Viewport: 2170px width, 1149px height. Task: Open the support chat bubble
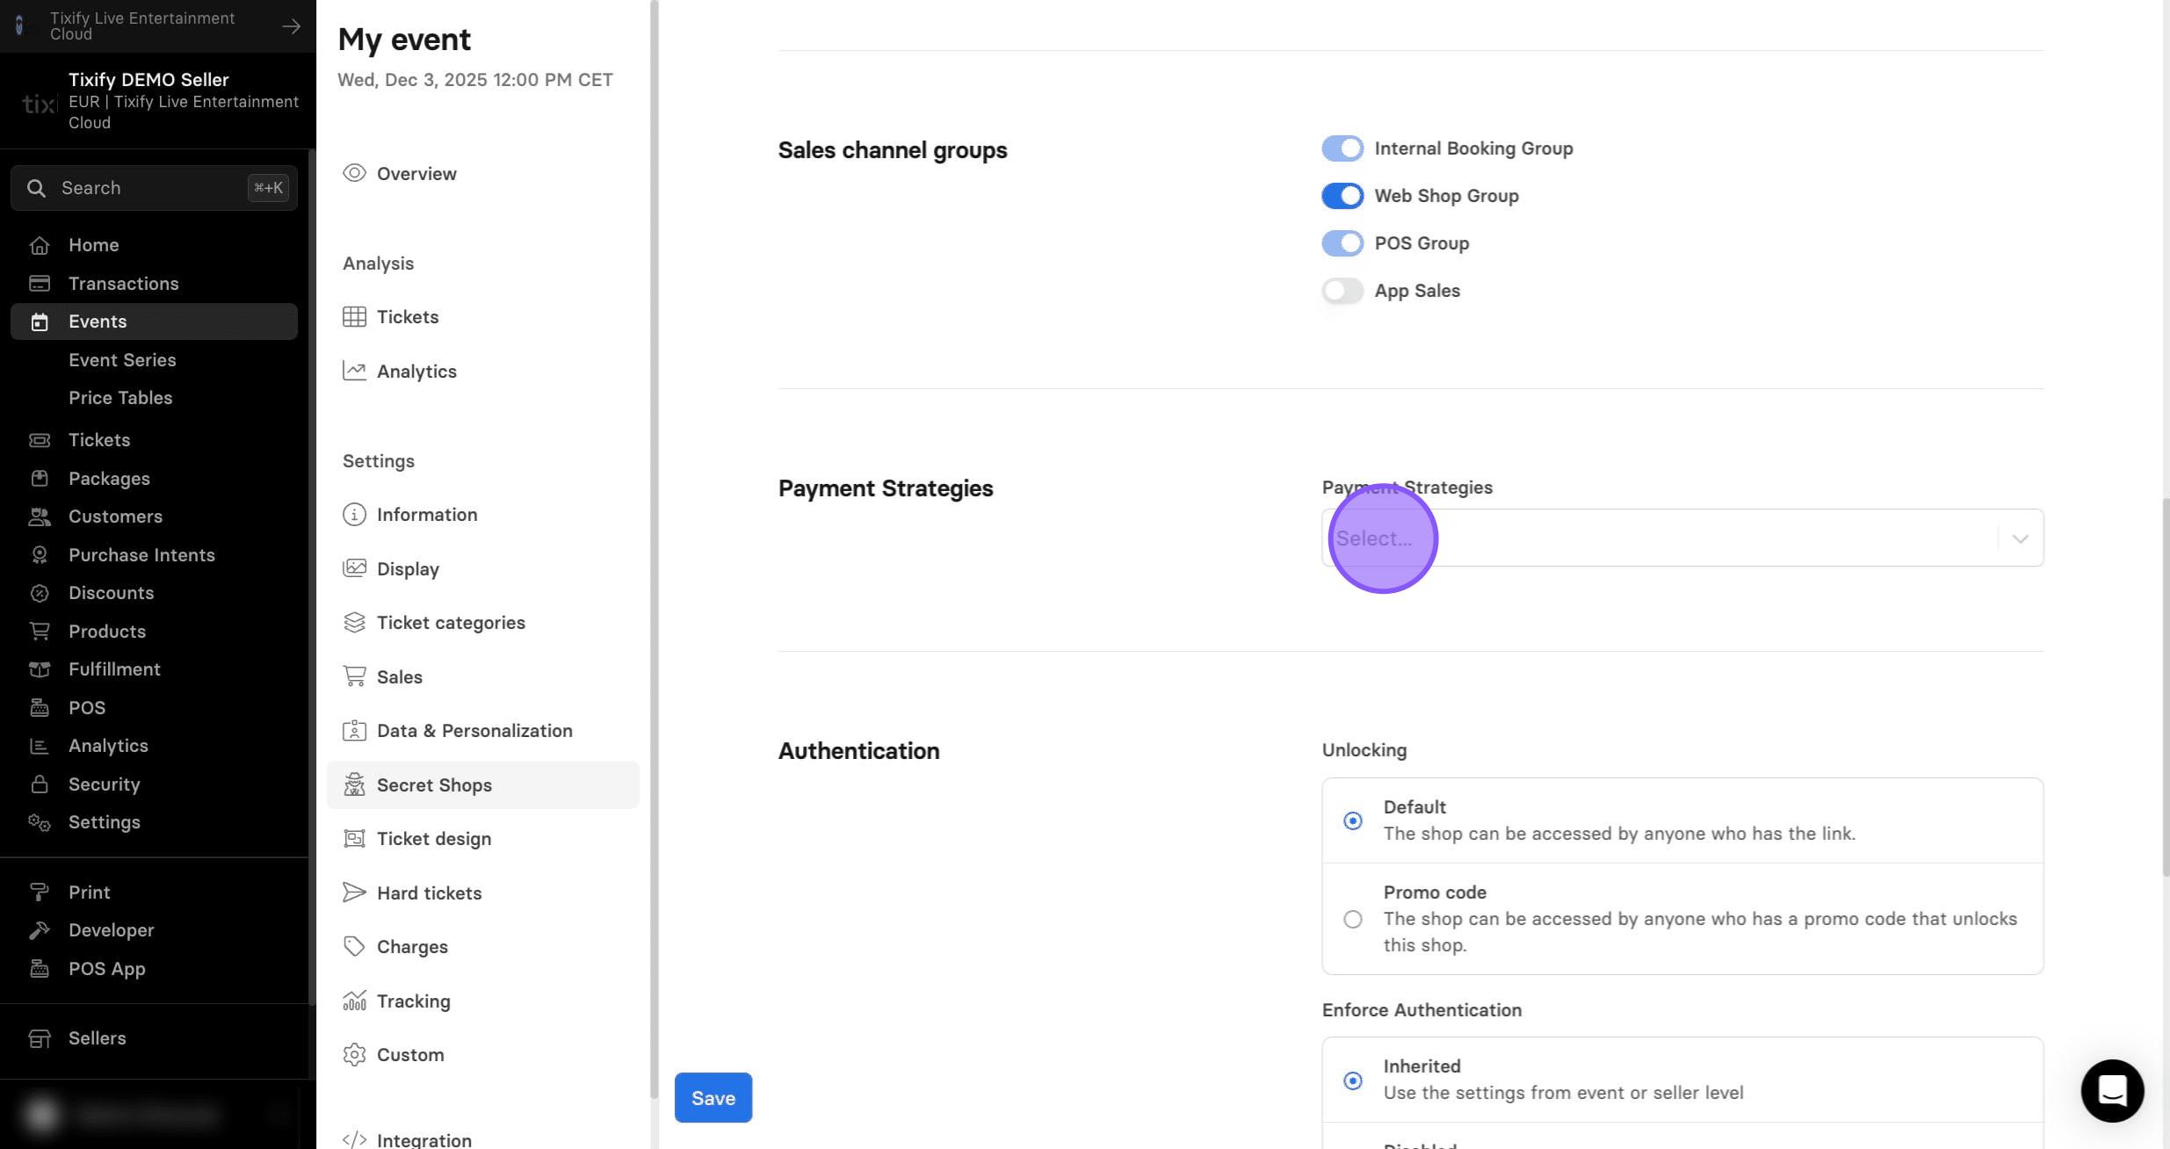(2112, 1091)
